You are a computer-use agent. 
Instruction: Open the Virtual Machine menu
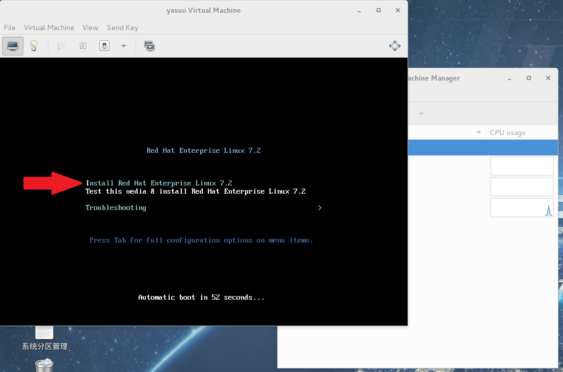pos(49,28)
